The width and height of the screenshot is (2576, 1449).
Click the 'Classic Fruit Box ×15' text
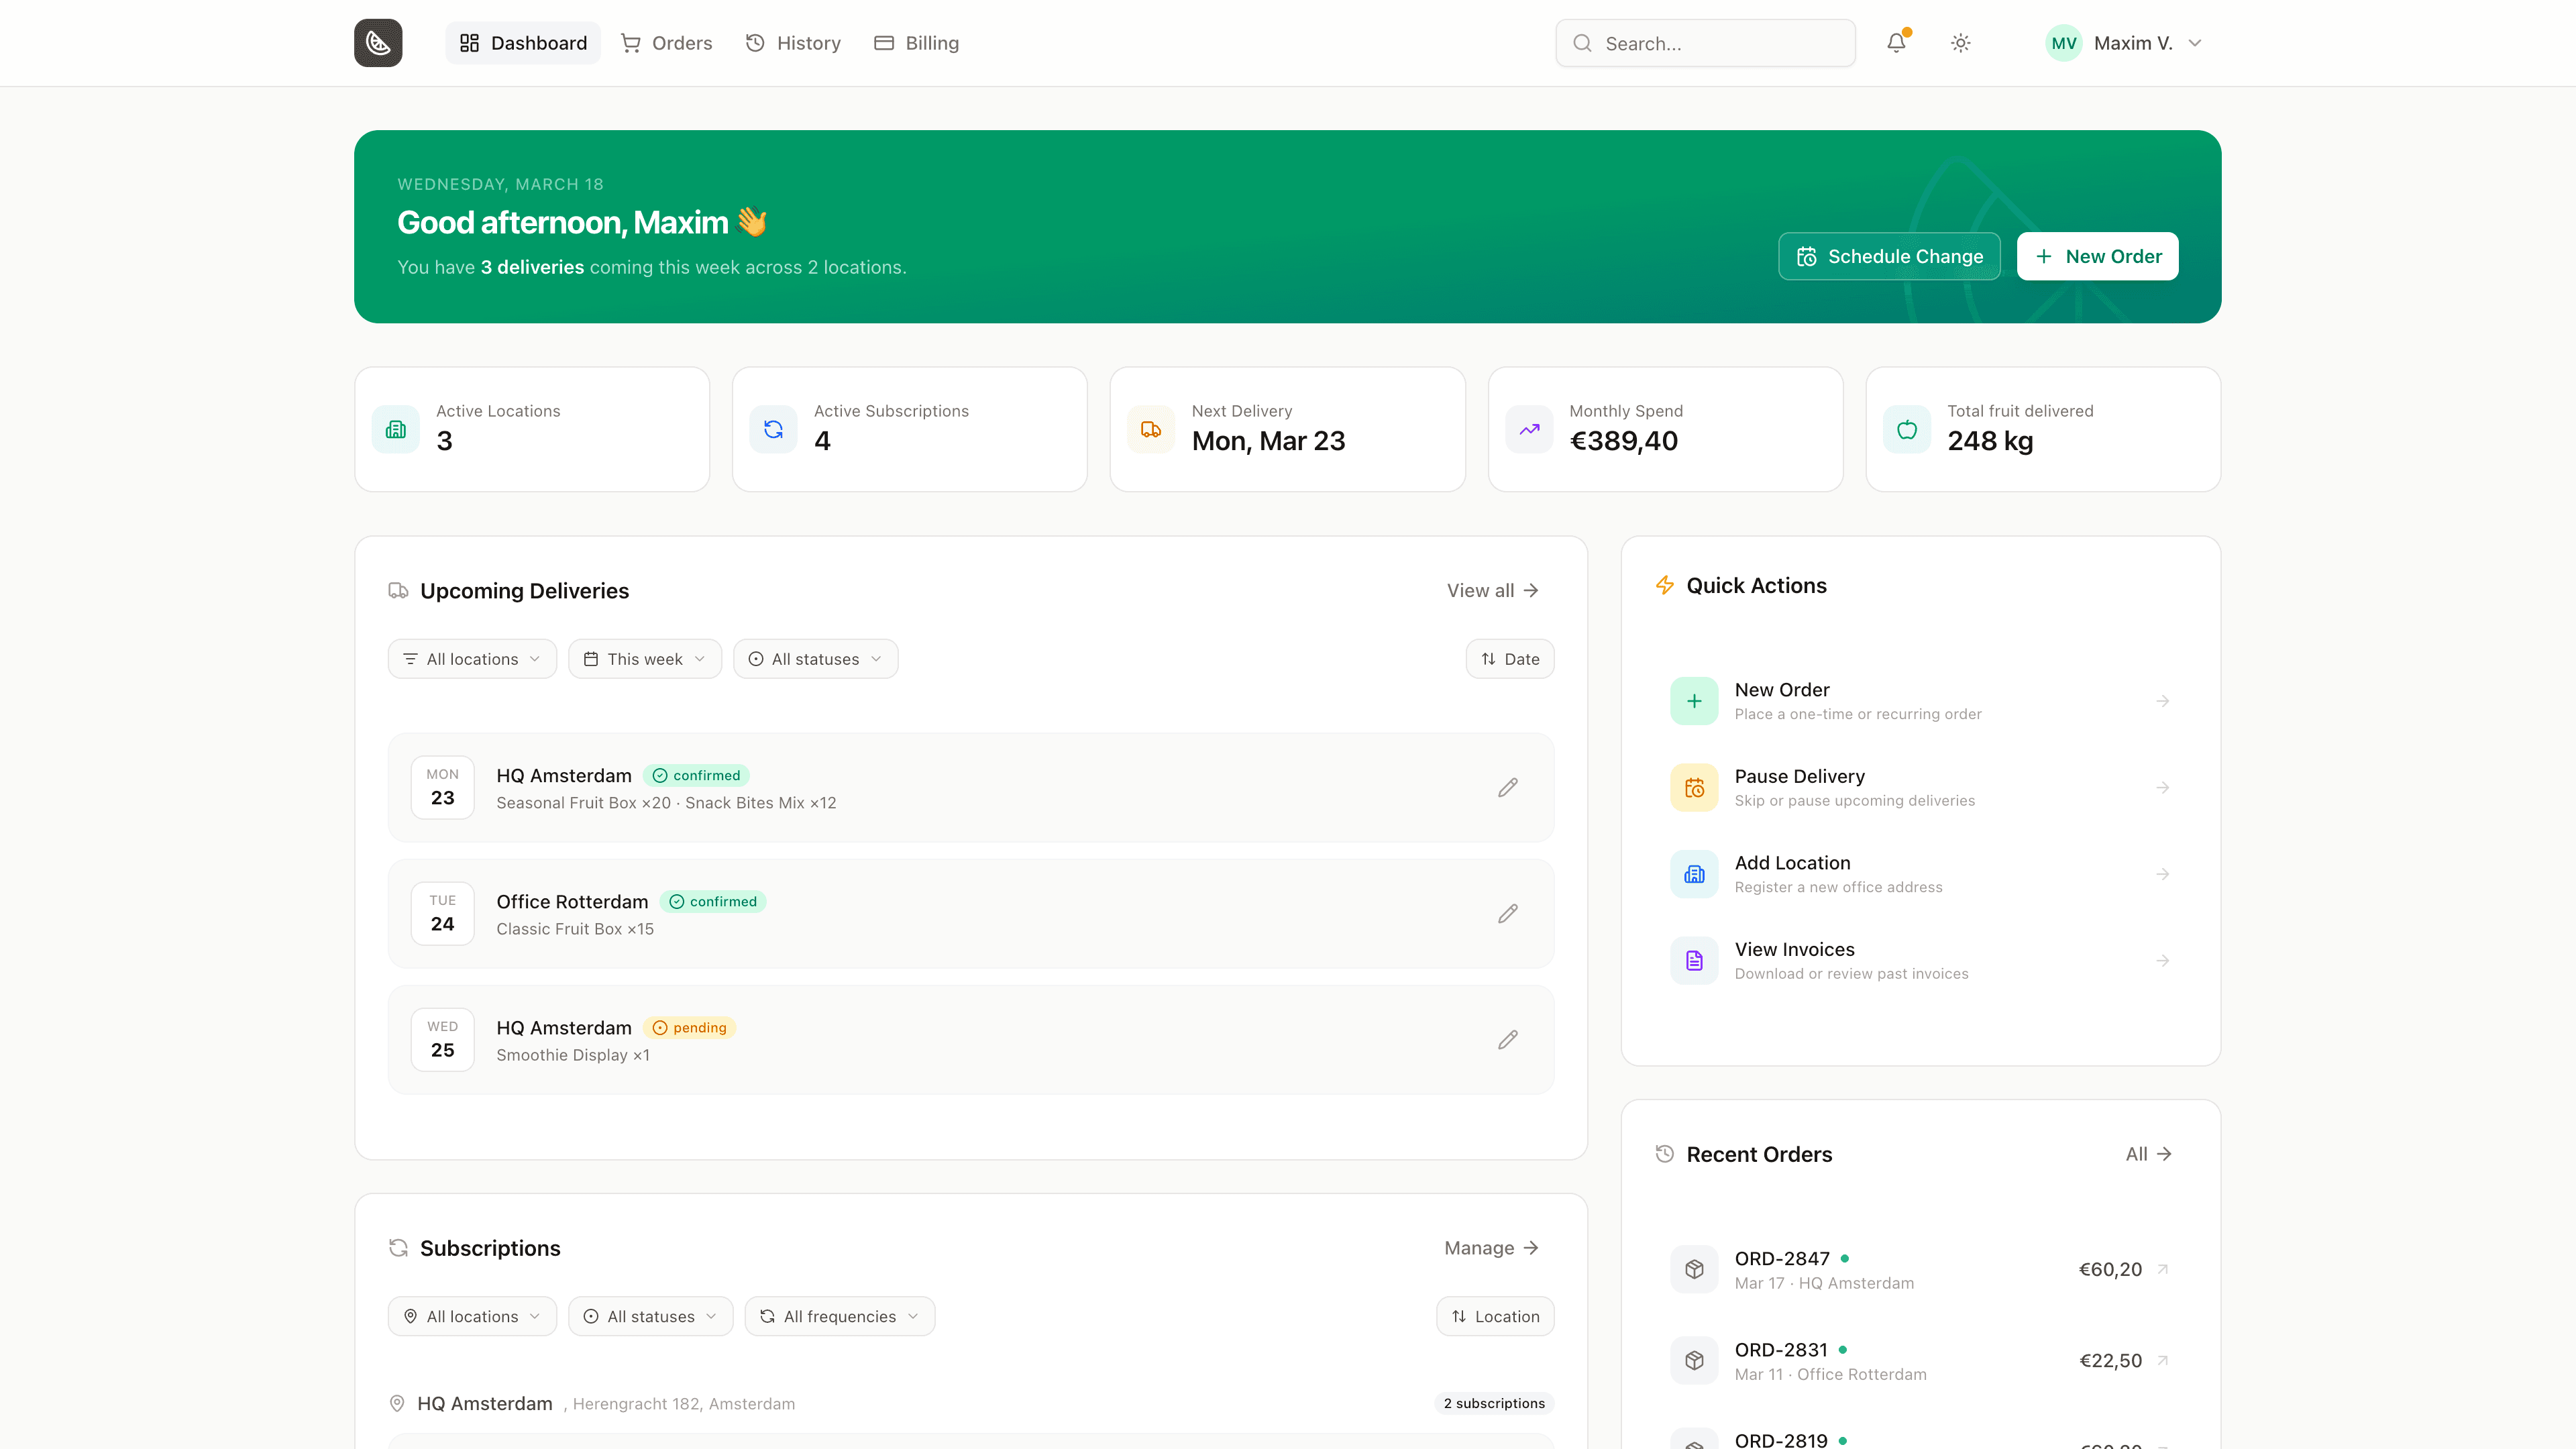[575, 929]
